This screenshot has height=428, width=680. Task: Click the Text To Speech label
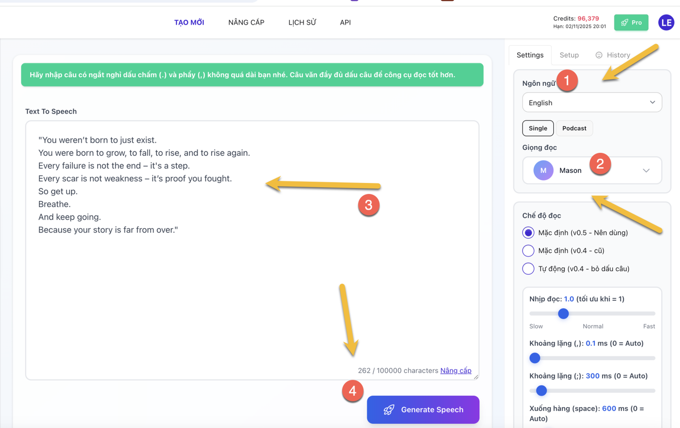click(x=51, y=111)
